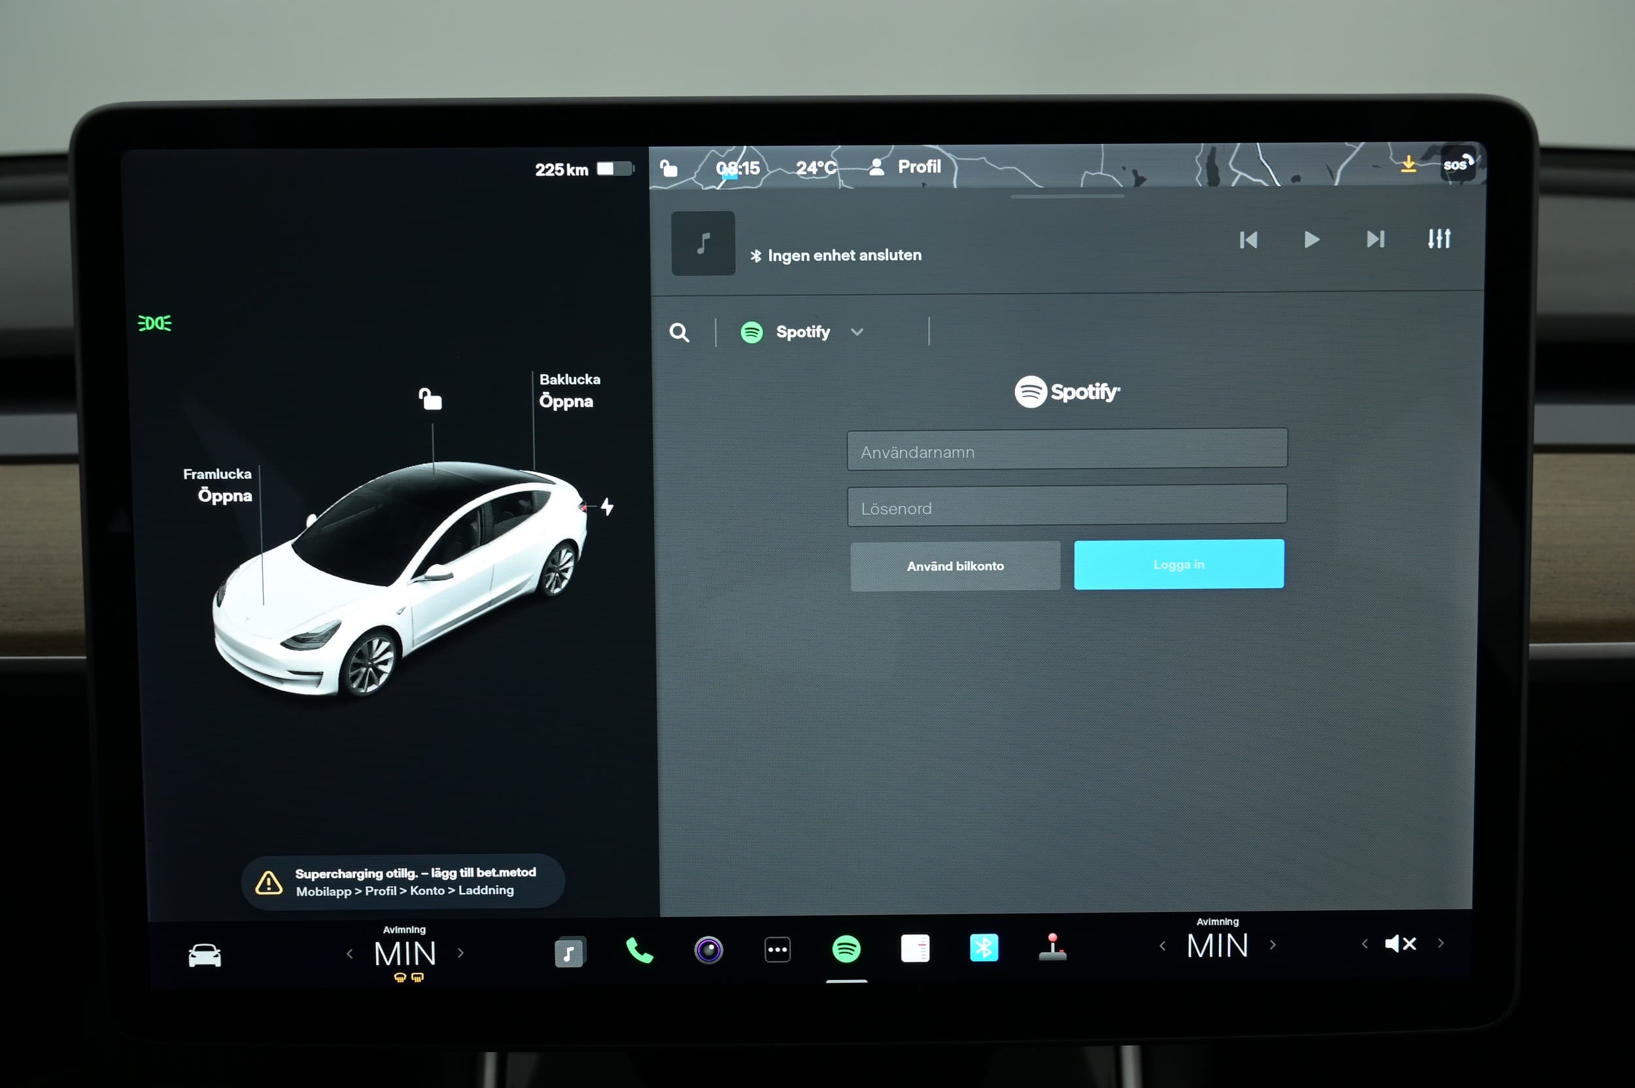This screenshot has width=1635, height=1088.
Task: Increase volume with right arrow by speaker
Action: point(1441,943)
